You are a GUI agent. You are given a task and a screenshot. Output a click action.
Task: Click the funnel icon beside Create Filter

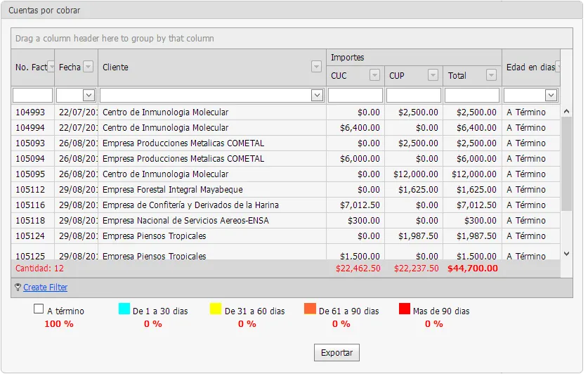18,288
